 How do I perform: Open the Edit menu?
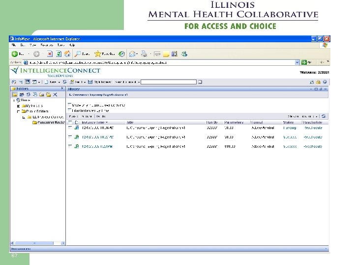tap(22, 45)
